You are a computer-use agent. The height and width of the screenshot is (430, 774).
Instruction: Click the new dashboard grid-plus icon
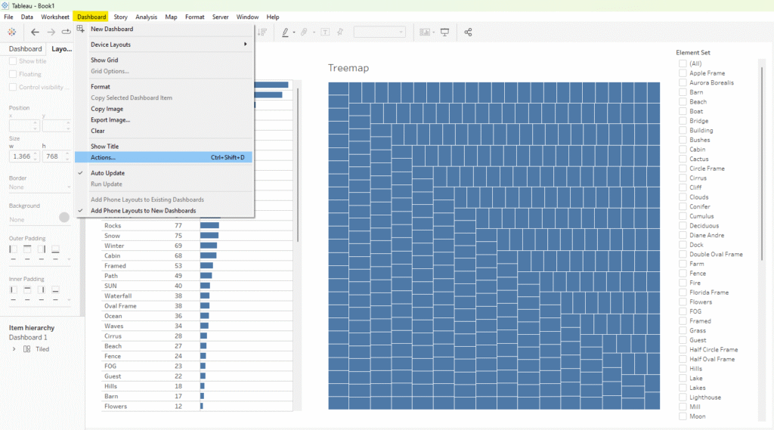80,29
